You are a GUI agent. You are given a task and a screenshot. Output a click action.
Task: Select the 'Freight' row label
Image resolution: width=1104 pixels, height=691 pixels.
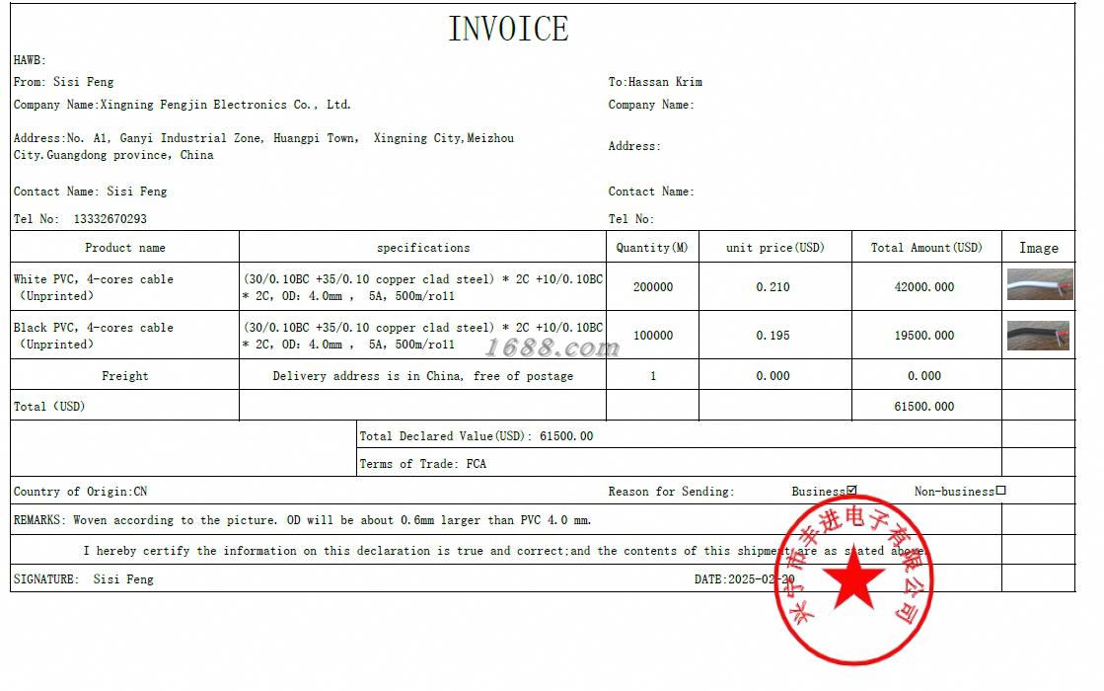point(125,376)
